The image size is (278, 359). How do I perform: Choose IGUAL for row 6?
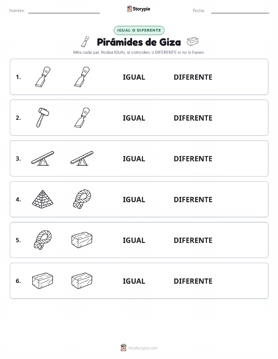coord(134,281)
